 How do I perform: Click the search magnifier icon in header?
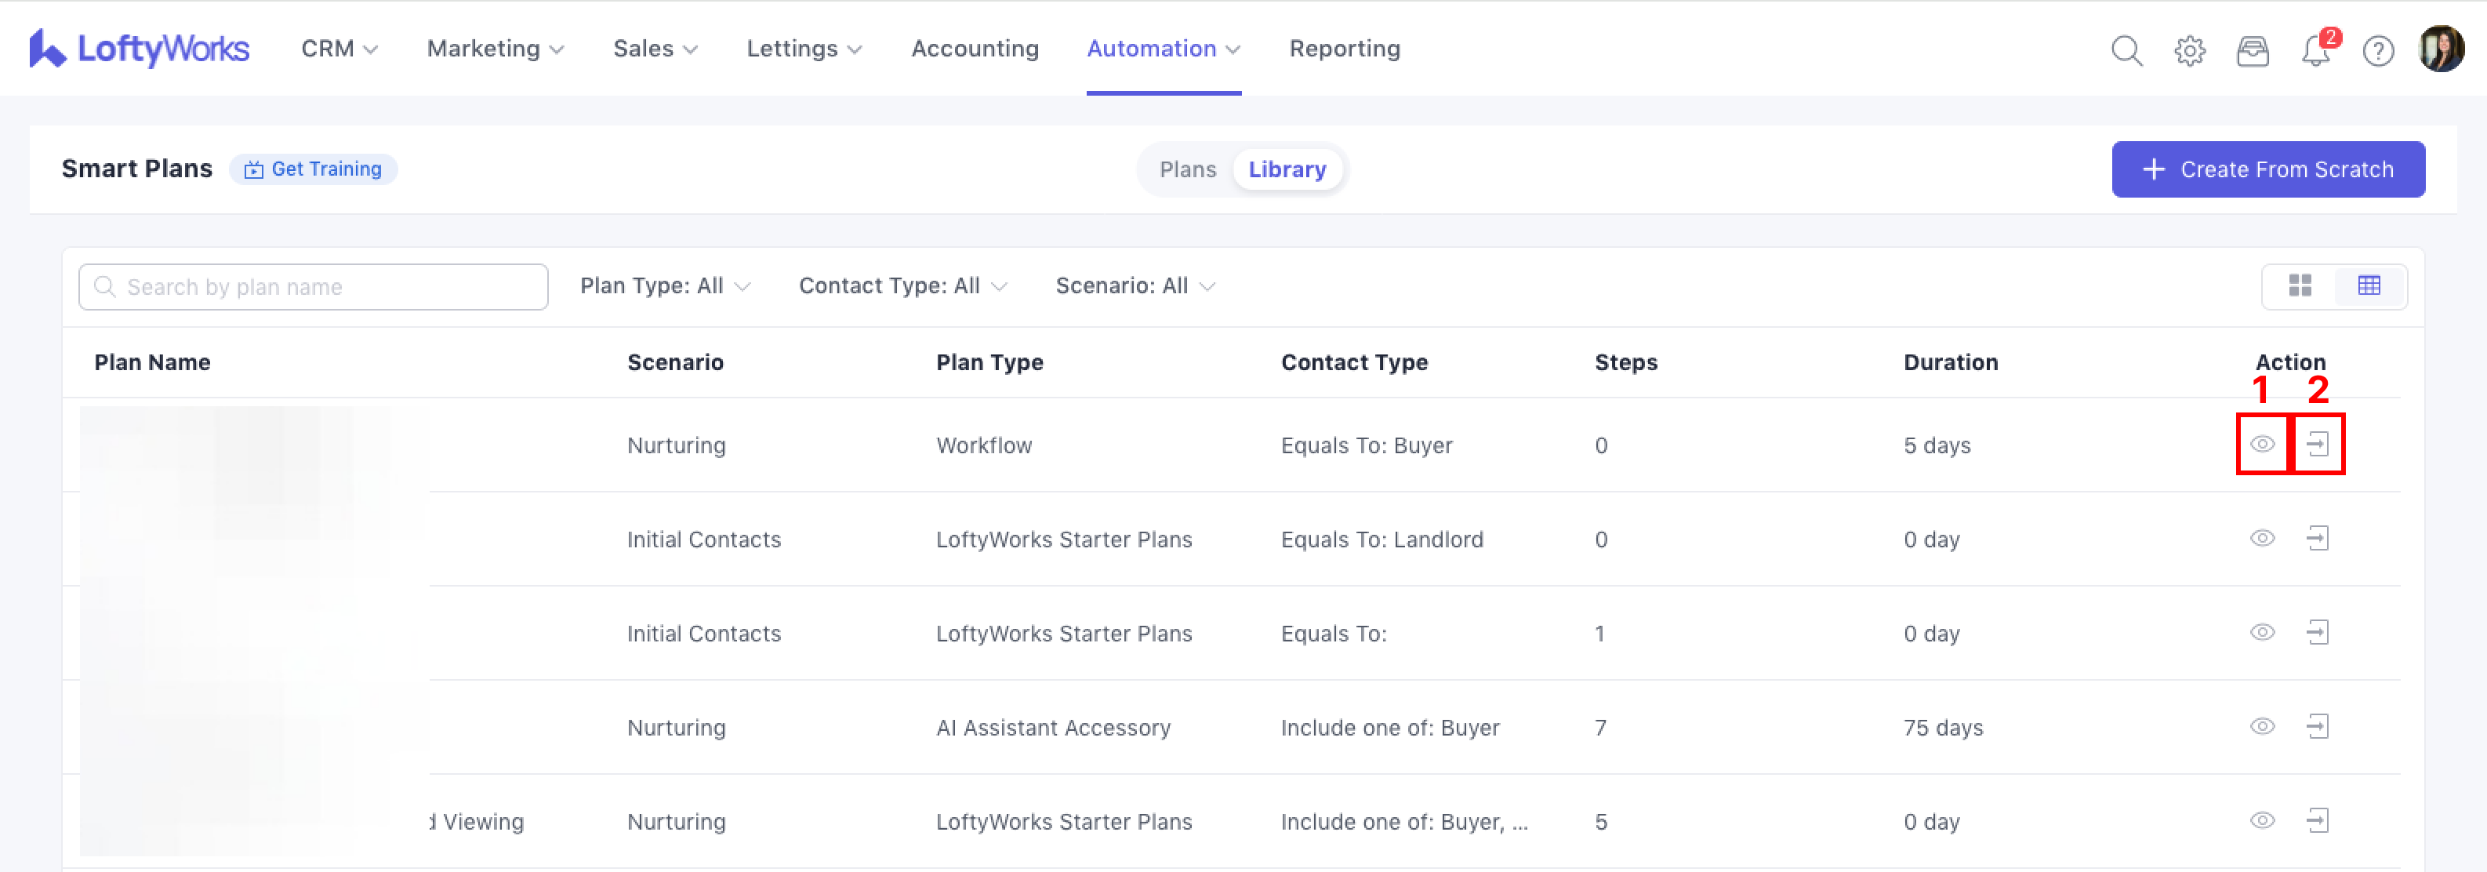[x=2126, y=50]
